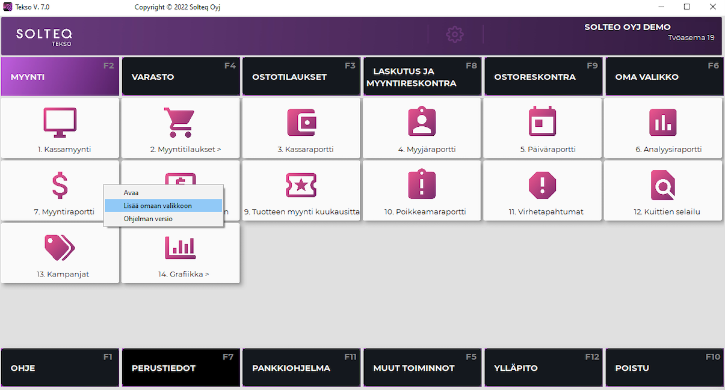
Task: Open Kuittien selailu magnifier icon
Action: [662, 185]
